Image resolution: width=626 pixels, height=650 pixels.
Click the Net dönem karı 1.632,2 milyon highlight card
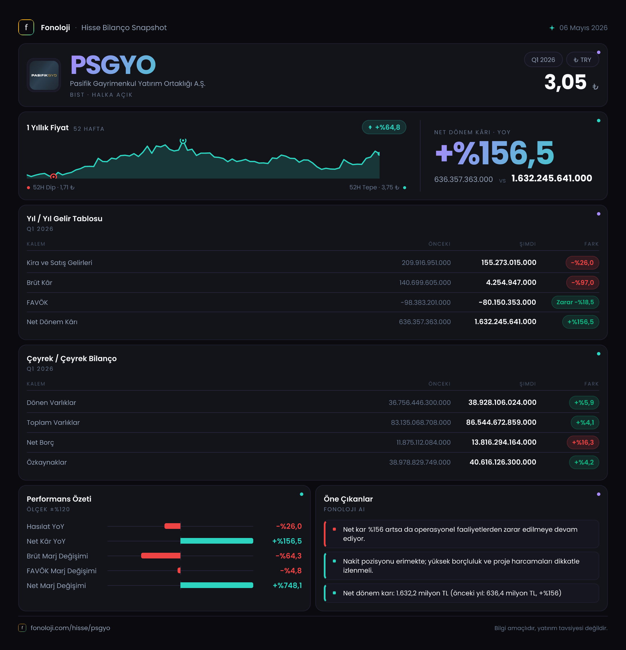[x=462, y=593]
